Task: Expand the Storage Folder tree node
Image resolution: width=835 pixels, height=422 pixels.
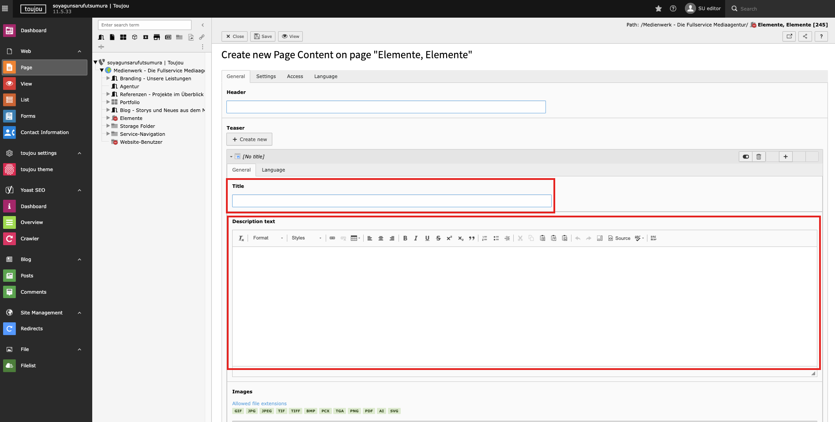Action: coord(108,126)
